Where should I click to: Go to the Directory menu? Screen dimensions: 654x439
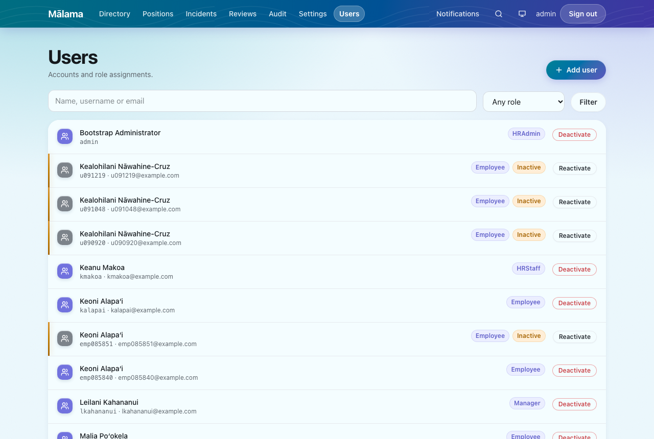(x=114, y=14)
